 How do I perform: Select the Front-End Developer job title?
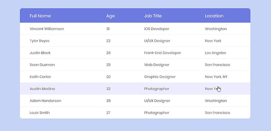[x=163, y=53]
